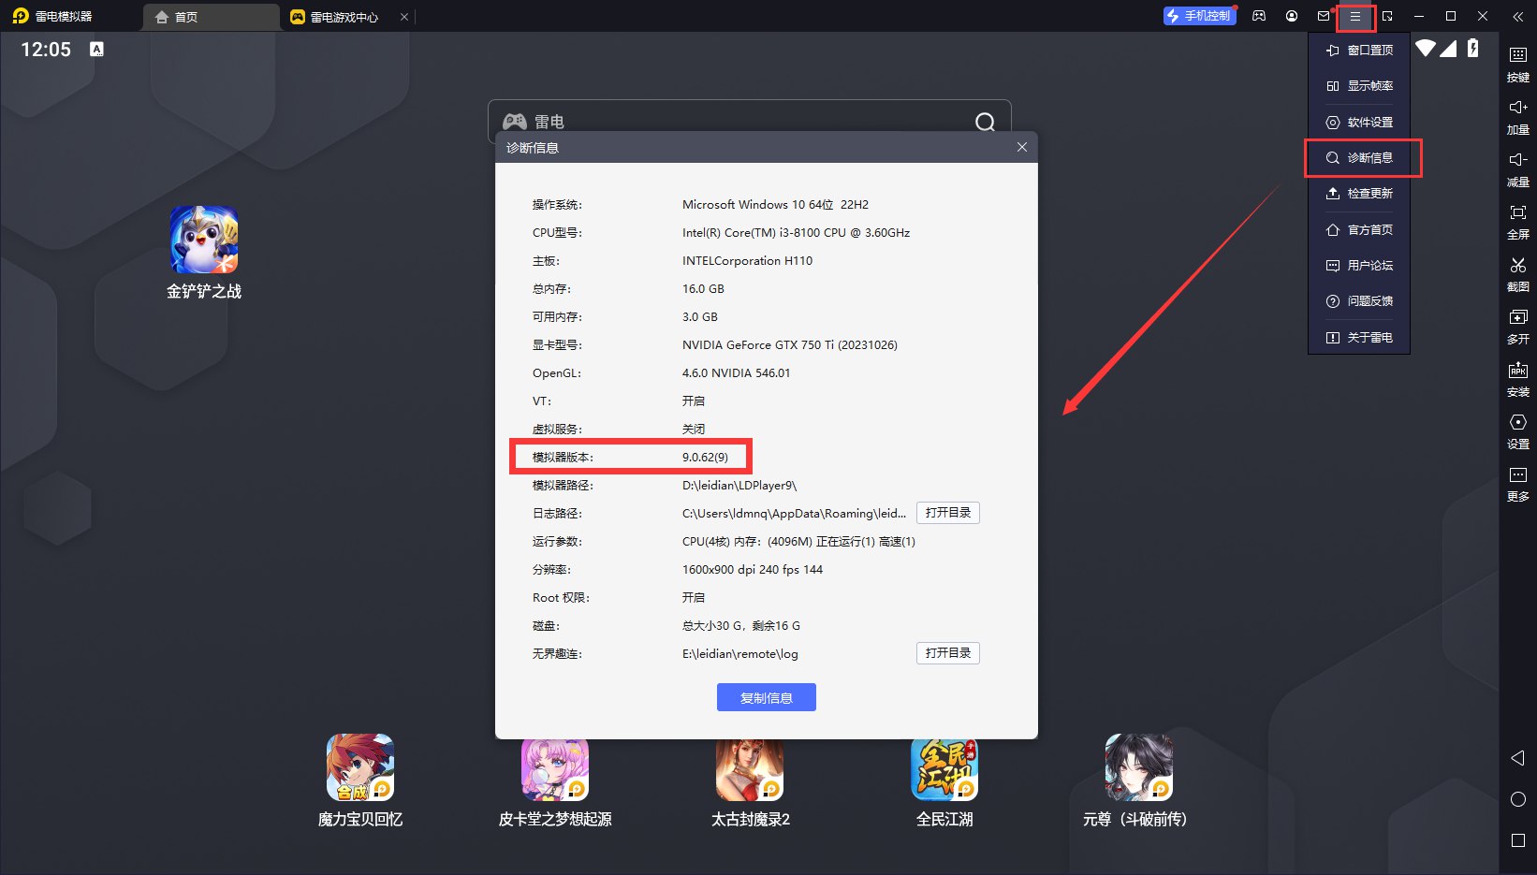Click the path E:\leidian\remote\log

click(x=740, y=654)
